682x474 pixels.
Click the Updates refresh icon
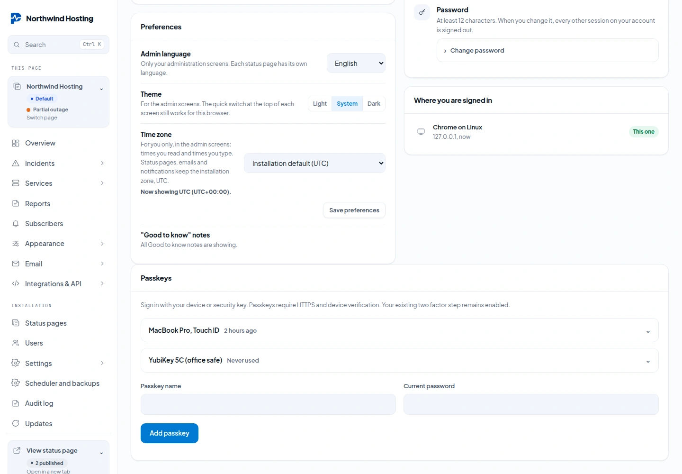point(16,423)
